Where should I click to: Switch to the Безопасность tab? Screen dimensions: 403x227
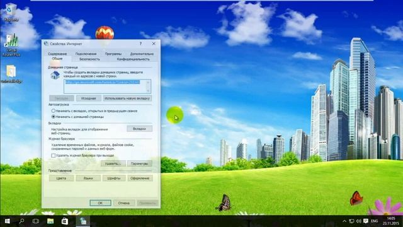click(x=89, y=59)
